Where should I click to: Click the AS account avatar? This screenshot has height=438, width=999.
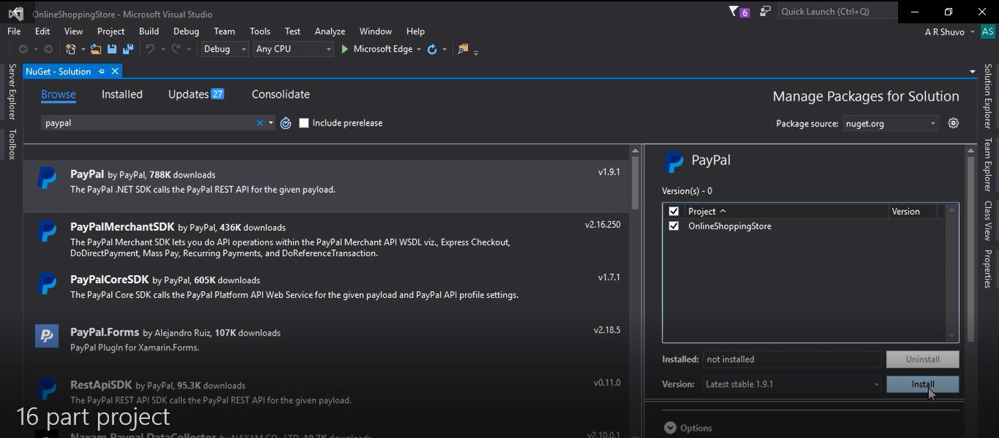point(987,31)
